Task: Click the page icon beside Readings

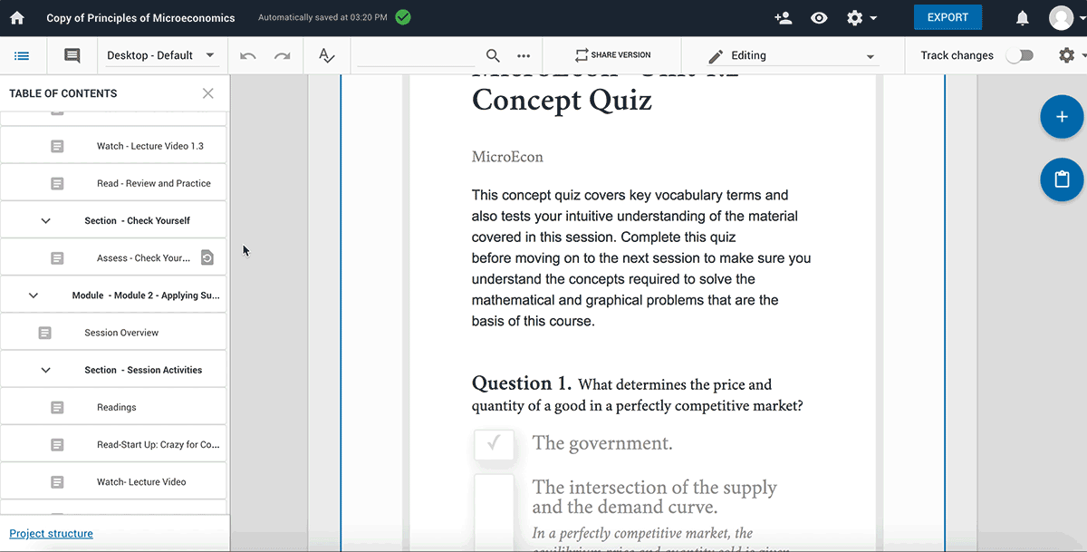Action: 57,407
